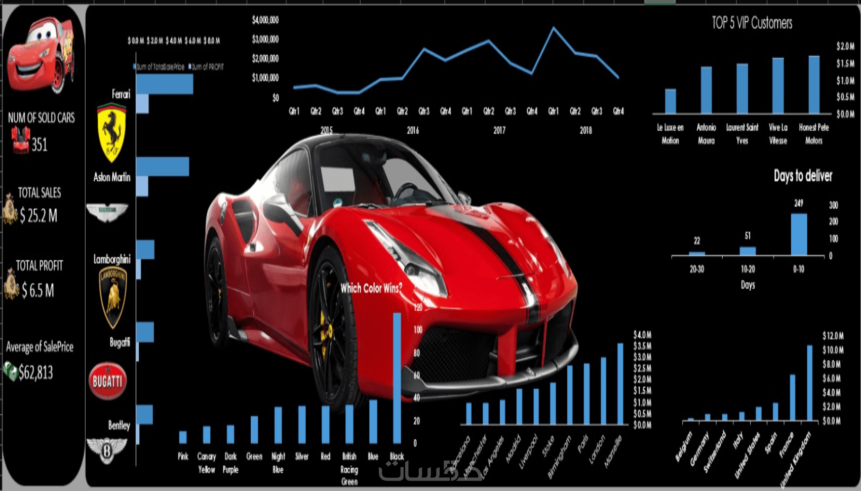The width and height of the screenshot is (861, 491).
Task: Select the red Ferrari sports car picture
Action: coord(393,273)
